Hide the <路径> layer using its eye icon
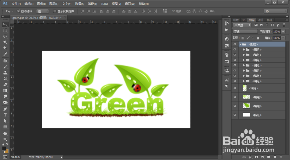This screenshot has height=160, width=290. tap(235, 115)
